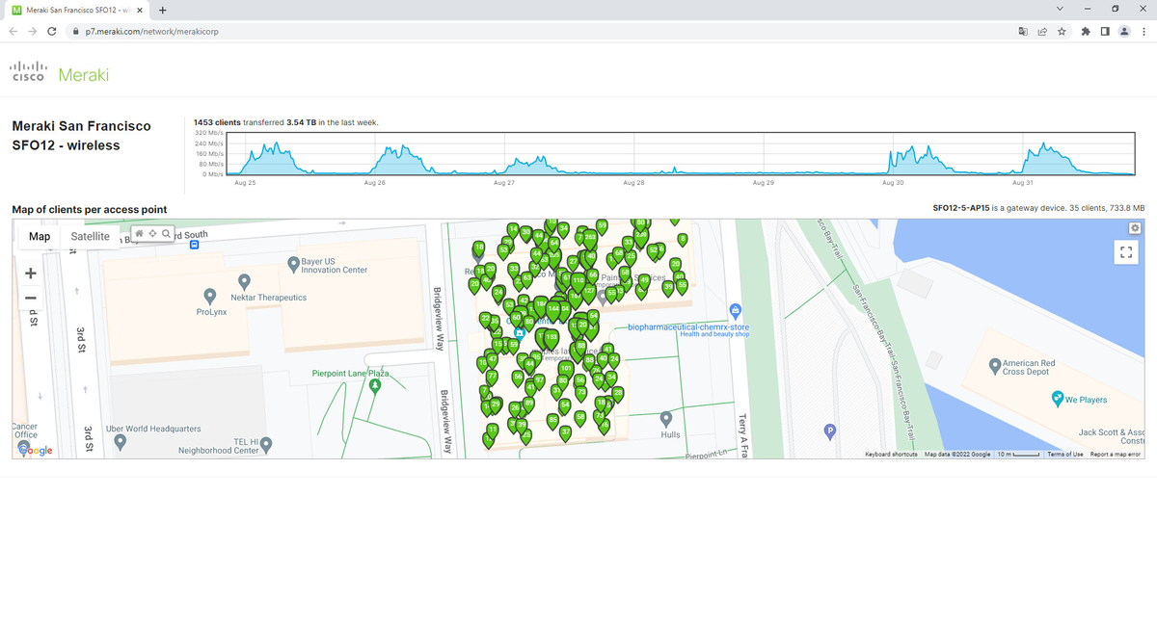This screenshot has width=1157, height=626.
Task: Click the purple parking P marker
Action: click(x=829, y=430)
